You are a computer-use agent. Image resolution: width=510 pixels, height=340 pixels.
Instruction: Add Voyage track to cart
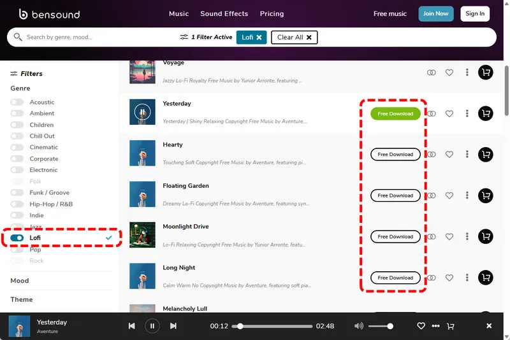pos(486,73)
